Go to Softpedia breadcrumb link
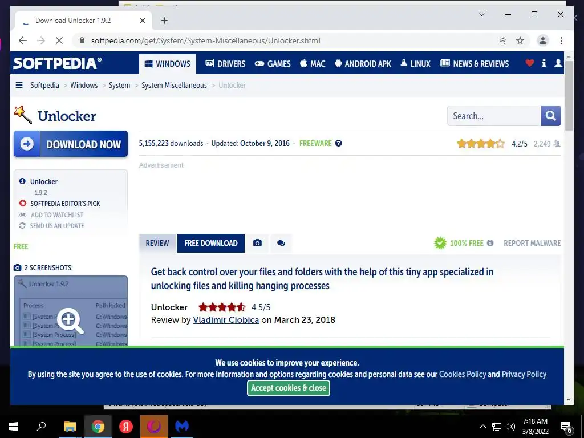 44,86
